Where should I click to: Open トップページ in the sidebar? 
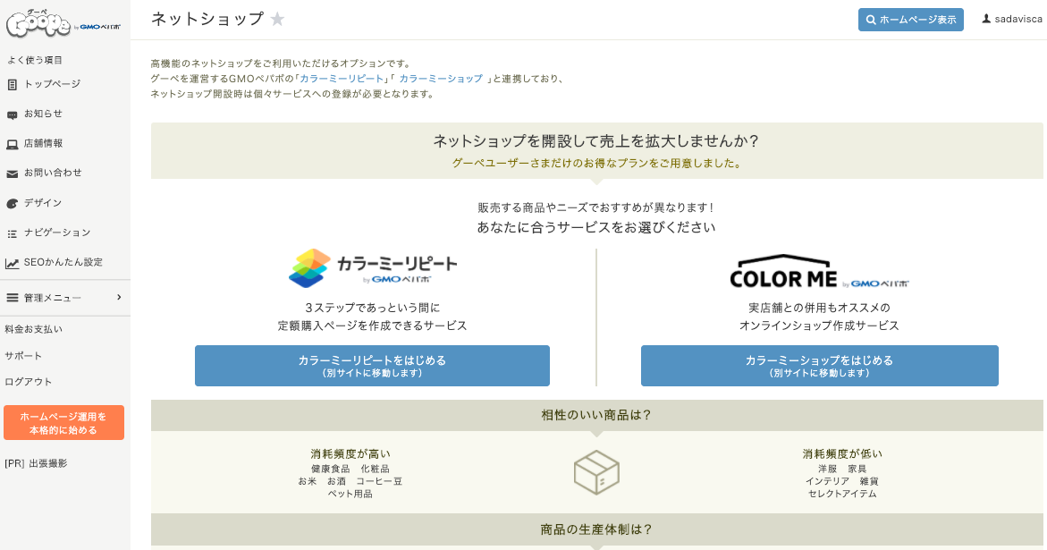[52, 84]
